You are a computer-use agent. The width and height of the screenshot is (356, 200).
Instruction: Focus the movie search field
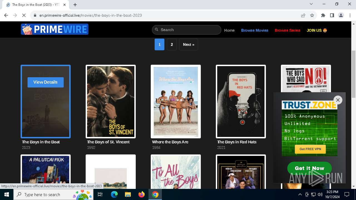click(186, 30)
